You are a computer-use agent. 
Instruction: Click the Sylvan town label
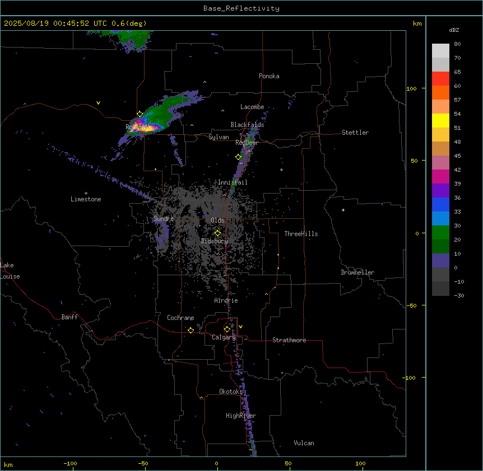pyautogui.click(x=219, y=137)
